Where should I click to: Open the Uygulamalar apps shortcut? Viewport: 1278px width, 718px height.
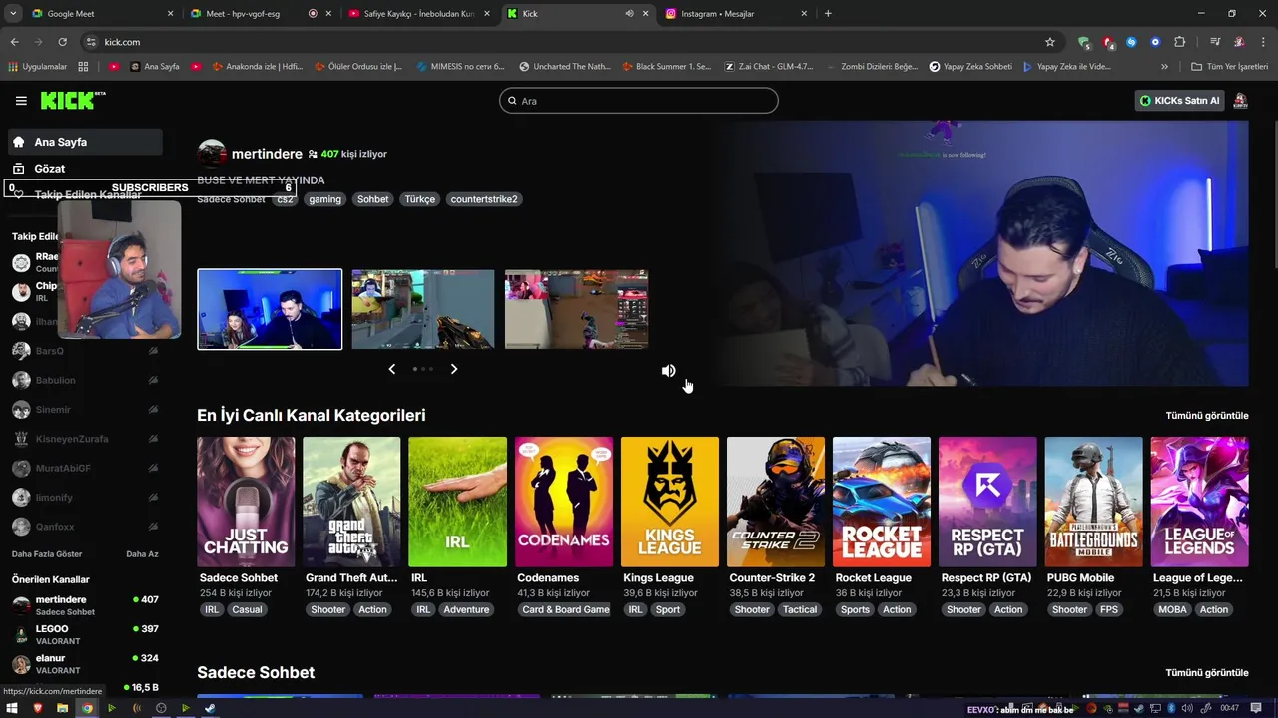tap(38, 67)
